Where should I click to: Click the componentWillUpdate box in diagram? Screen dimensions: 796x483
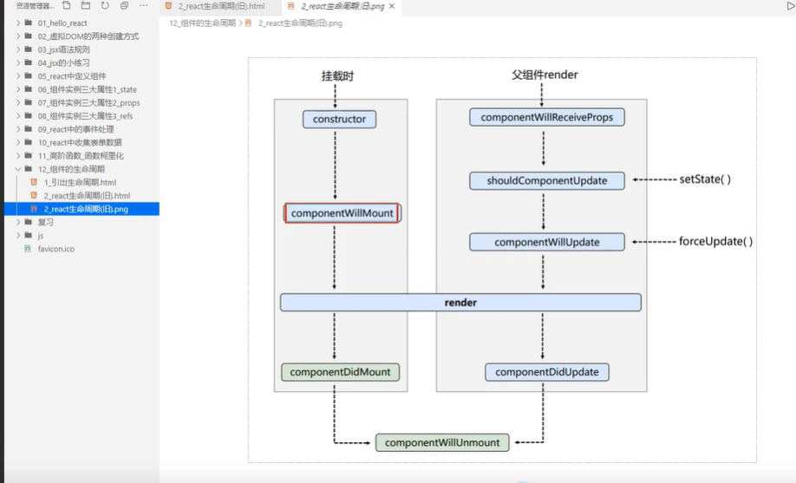(547, 242)
